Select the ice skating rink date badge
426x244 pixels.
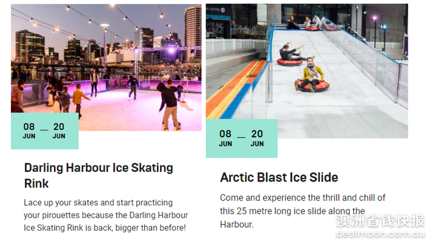click(x=45, y=131)
